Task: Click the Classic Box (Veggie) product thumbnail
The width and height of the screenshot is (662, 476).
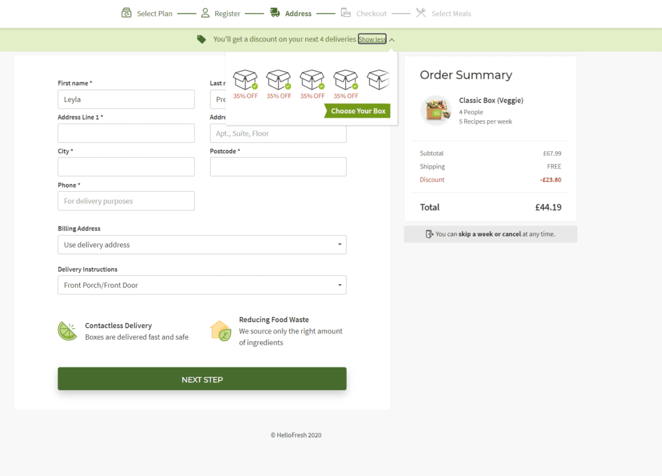Action: pos(436,110)
